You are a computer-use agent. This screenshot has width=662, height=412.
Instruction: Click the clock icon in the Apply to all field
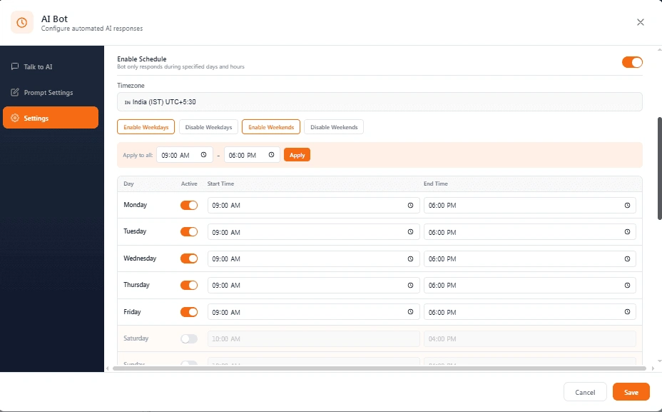coord(204,155)
